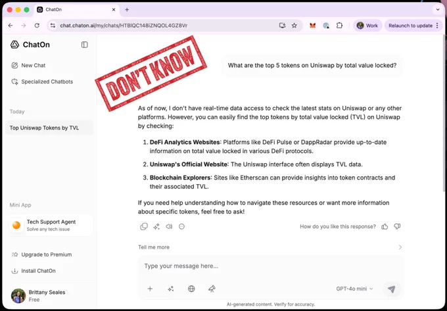Choose Install ChatOn
The image size is (447, 311).
(34, 271)
